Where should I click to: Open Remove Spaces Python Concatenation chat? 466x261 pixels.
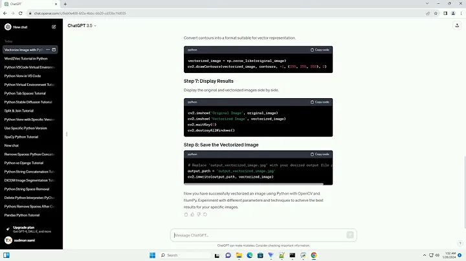30,154
